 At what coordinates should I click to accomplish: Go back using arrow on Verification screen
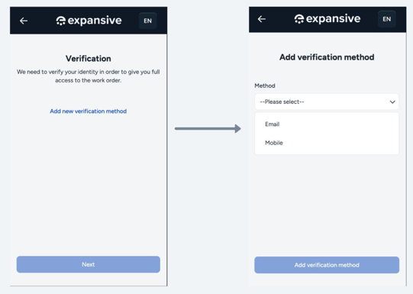(x=24, y=21)
